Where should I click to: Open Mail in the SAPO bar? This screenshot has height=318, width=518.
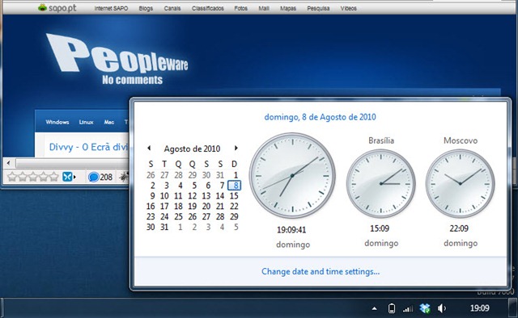tap(264, 9)
